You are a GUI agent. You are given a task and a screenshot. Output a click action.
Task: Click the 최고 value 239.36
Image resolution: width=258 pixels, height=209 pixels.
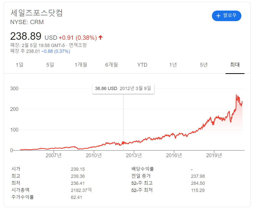(x=78, y=176)
